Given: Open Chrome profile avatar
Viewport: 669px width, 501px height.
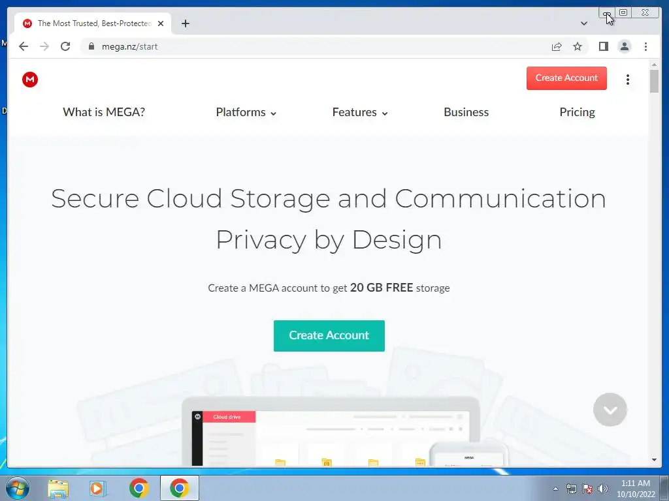Looking at the screenshot, I should coord(624,46).
